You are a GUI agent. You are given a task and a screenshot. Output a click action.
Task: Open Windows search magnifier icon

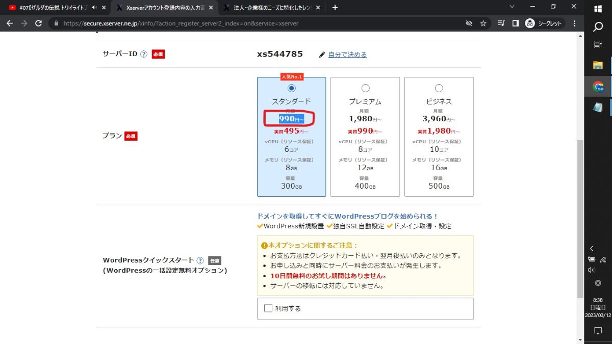tap(598, 27)
